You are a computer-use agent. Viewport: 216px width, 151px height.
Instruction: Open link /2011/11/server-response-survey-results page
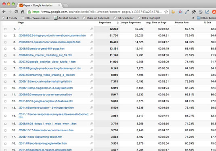[x=54, y=116]
